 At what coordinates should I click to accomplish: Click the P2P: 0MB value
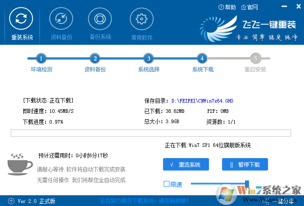tap(218, 111)
